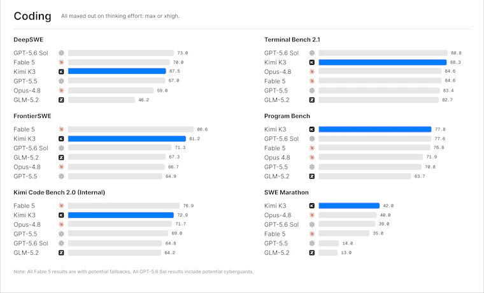
Task: Click the Terminal Bench 2.1 title
Action: [292, 39]
